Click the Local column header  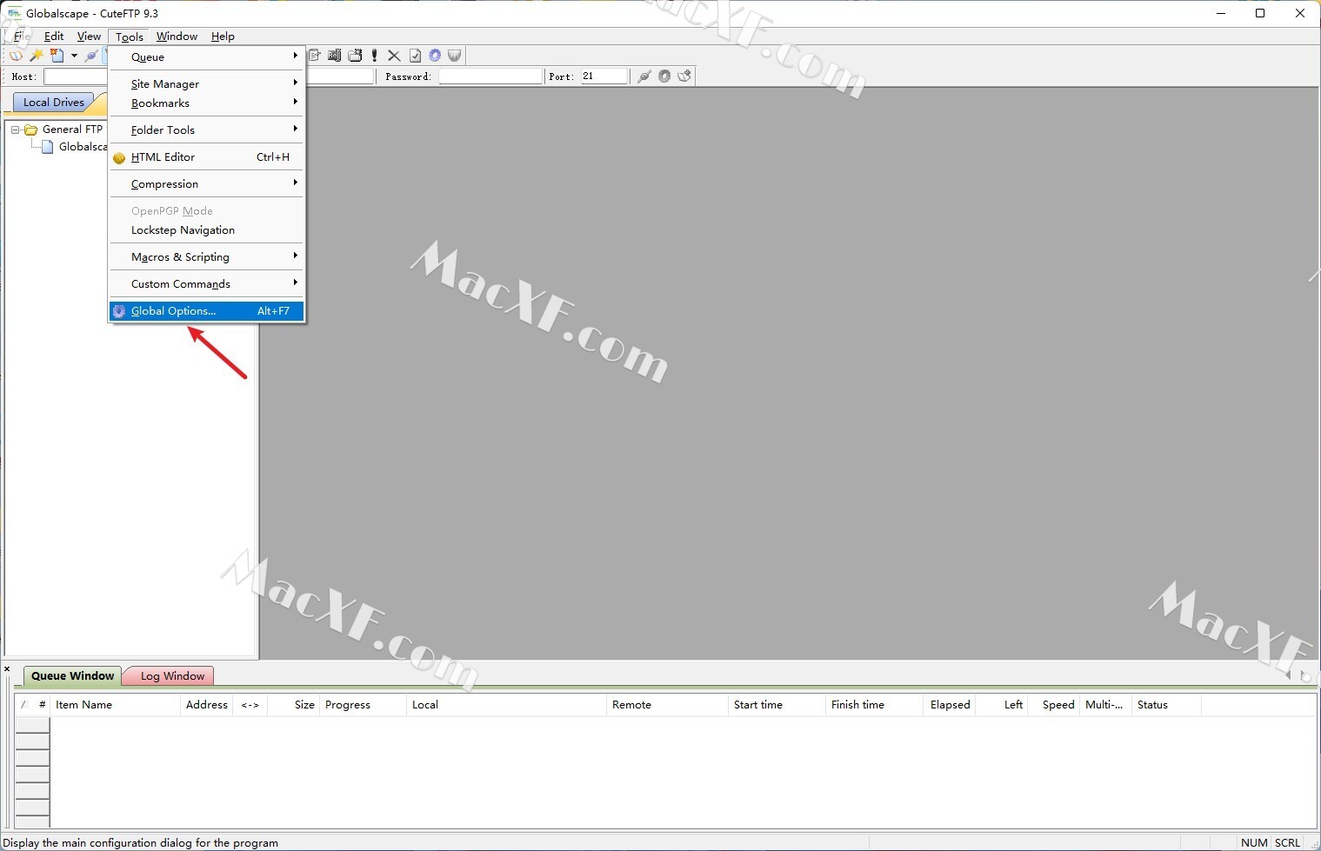click(x=506, y=705)
